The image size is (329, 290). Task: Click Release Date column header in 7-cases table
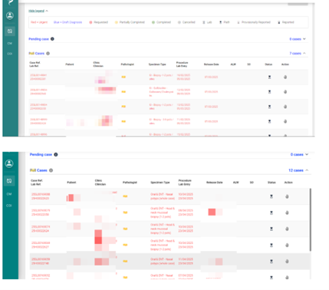(x=211, y=64)
